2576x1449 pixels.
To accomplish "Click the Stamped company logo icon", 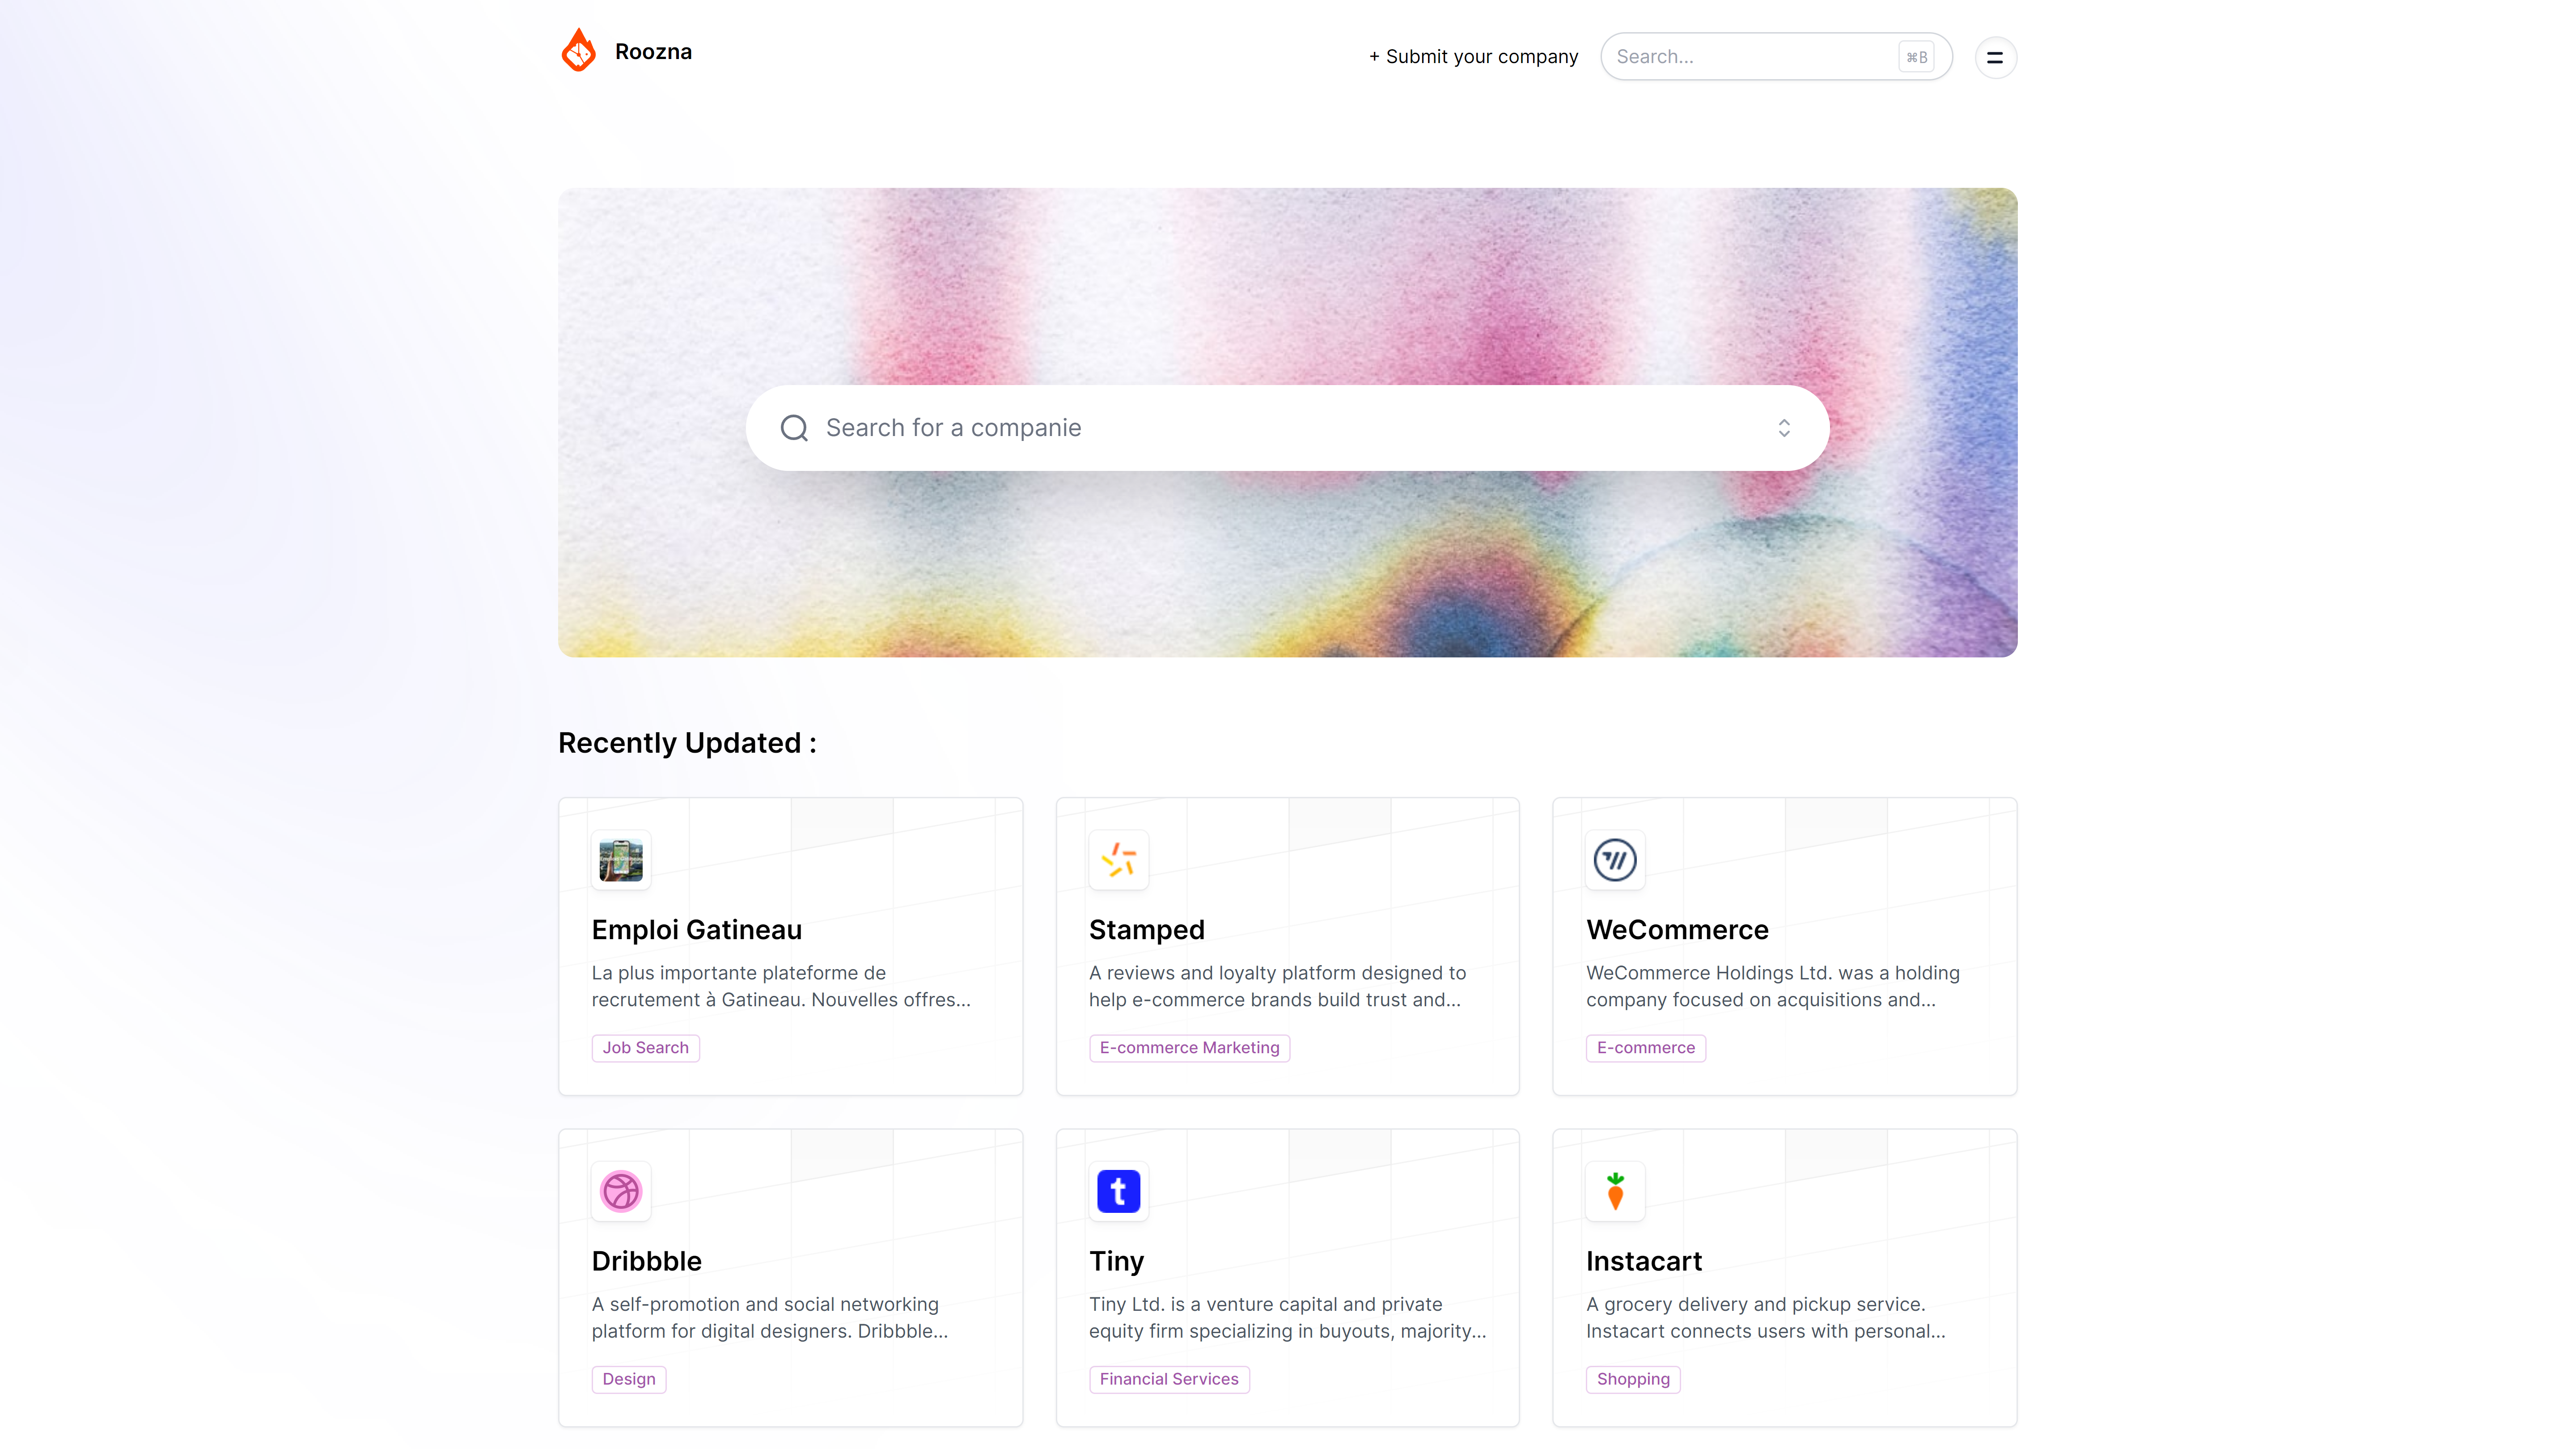I will coord(1118,860).
